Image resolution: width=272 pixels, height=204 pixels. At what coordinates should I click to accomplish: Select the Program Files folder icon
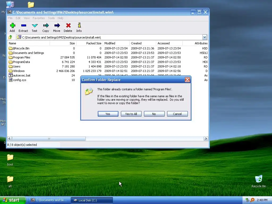[x=11, y=57]
